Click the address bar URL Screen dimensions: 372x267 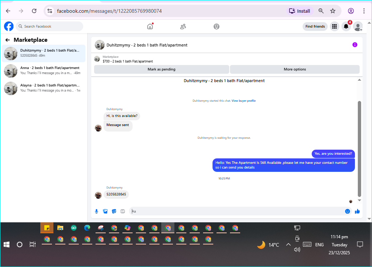[x=109, y=11]
